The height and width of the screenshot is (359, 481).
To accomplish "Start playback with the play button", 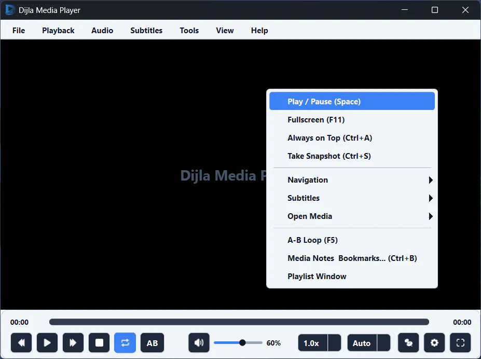I will coord(47,342).
